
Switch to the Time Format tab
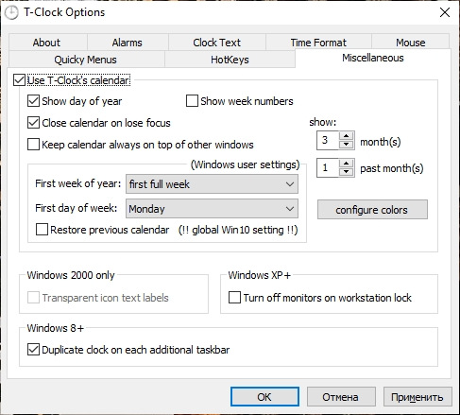(318, 43)
